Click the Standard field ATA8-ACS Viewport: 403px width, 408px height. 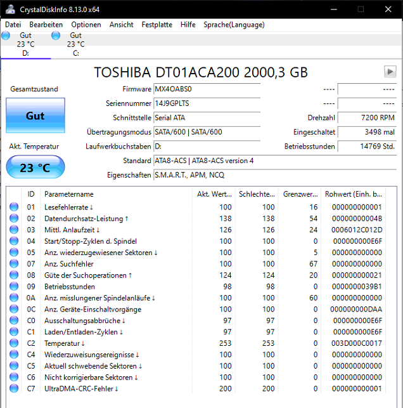pyautogui.click(x=275, y=161)
